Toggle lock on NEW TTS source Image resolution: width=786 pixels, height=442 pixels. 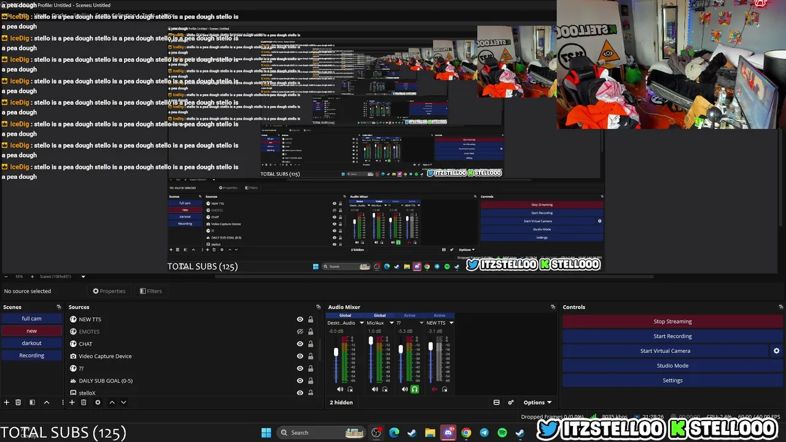310,319
